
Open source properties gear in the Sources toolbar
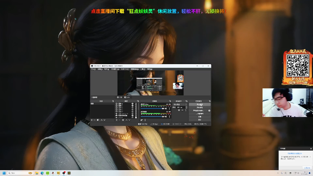coord(123,120)
